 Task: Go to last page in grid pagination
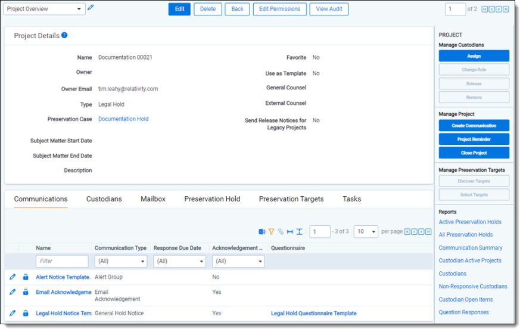coord(428,232)
